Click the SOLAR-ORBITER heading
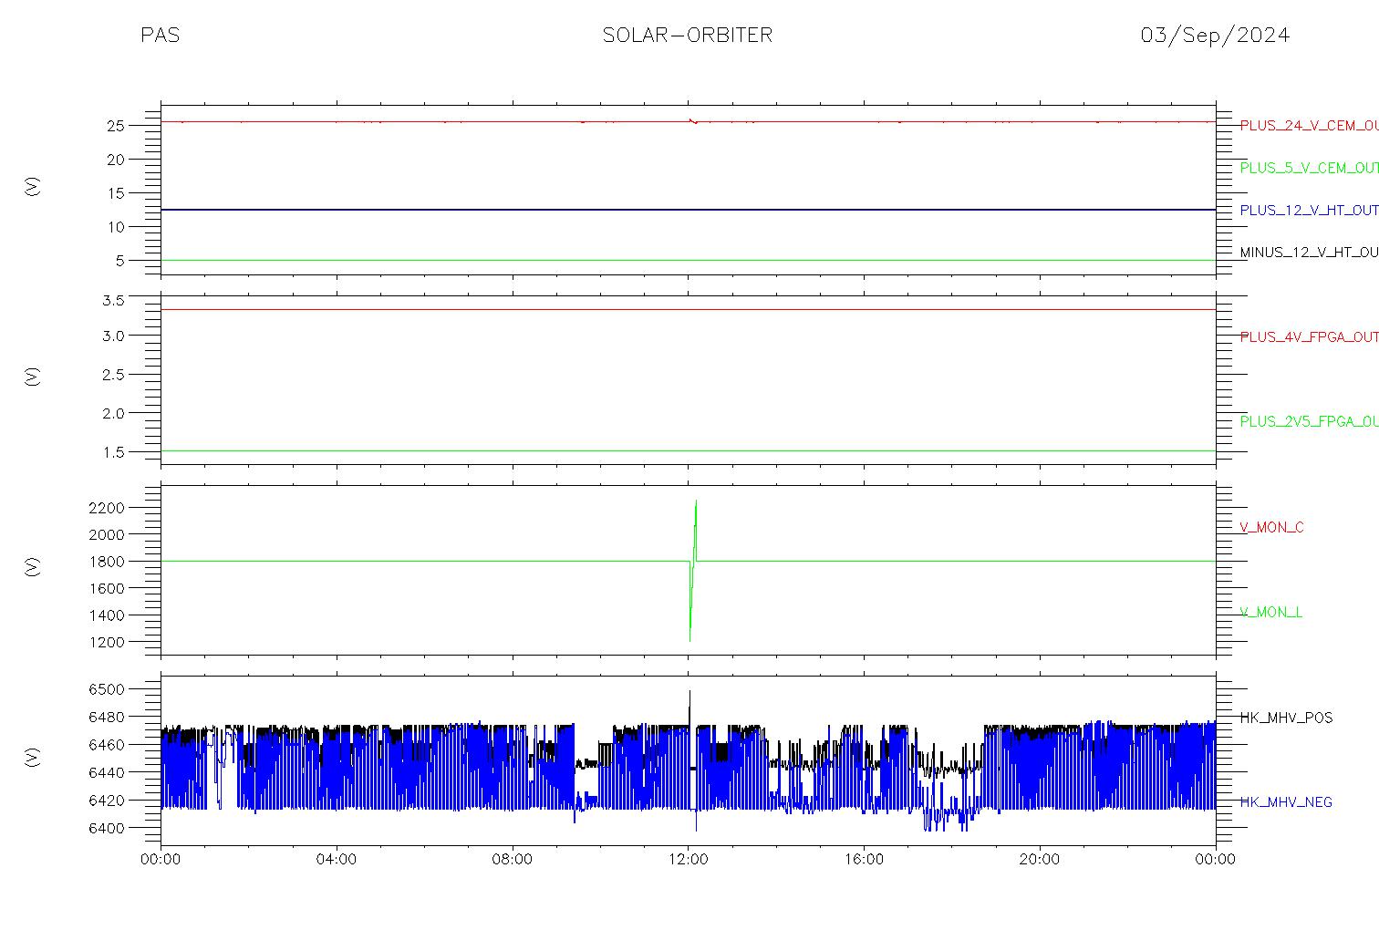This screenshot has width=1379, height=930. (x=688, y=36)
